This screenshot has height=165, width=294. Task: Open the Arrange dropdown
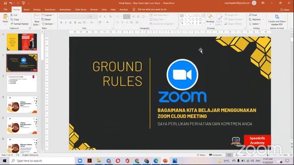click(x=210, y=19)
